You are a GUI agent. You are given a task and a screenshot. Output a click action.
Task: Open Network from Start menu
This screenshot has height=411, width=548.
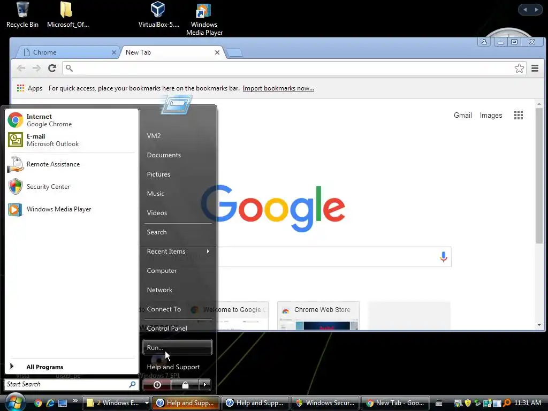pyautogui.click(x=178, y=290)
